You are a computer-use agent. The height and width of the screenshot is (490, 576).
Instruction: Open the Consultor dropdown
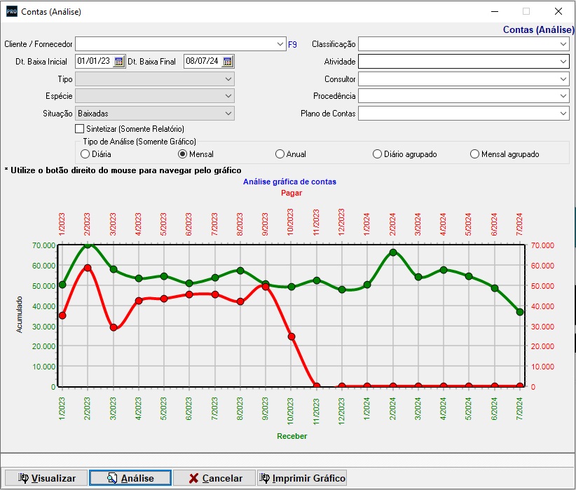(563, 79)
